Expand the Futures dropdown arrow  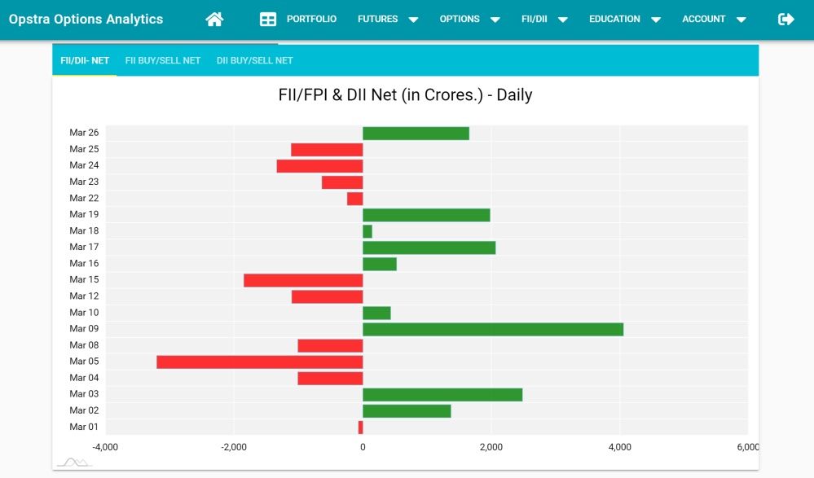pyautogui.click(x=413, y=20)
